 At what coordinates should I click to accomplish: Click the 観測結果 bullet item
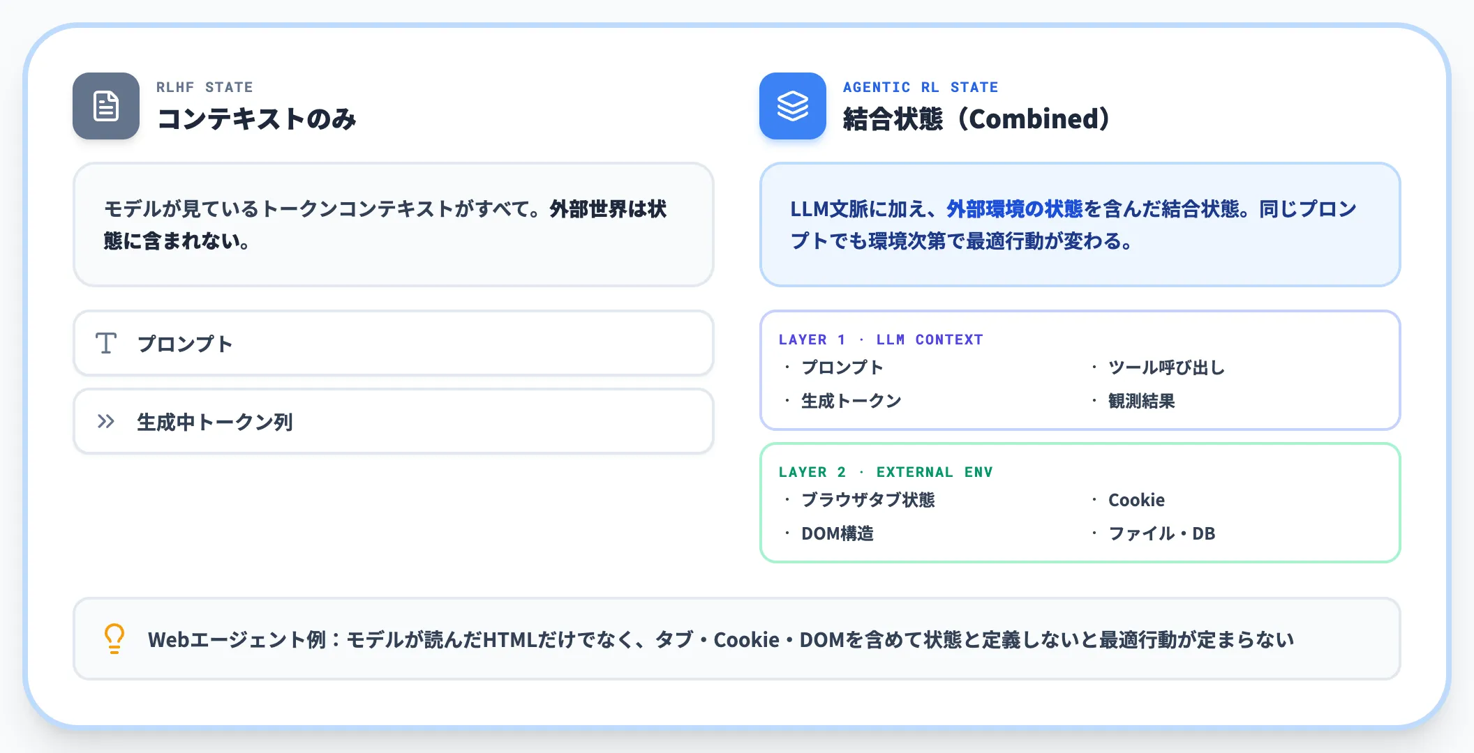1142,401
